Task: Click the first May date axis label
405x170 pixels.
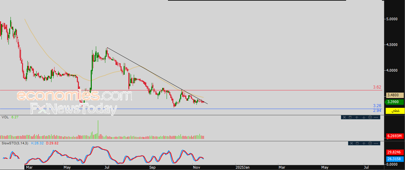Action: 67,167
